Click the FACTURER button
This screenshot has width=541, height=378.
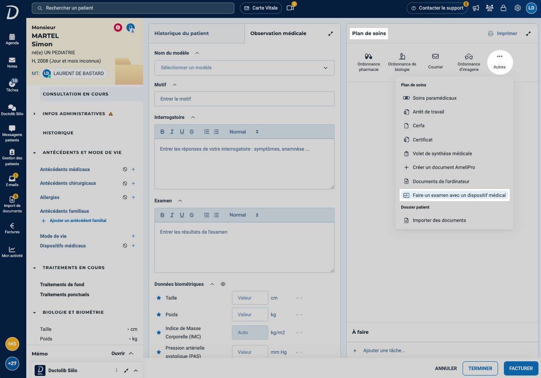[x=521, y=368]
